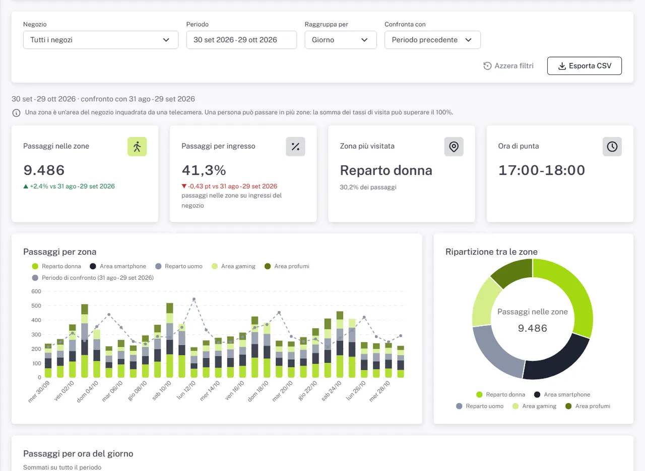Click the "+2,4% vs 31 ago - 29 set 2026" text

click(x=72, y=186)
